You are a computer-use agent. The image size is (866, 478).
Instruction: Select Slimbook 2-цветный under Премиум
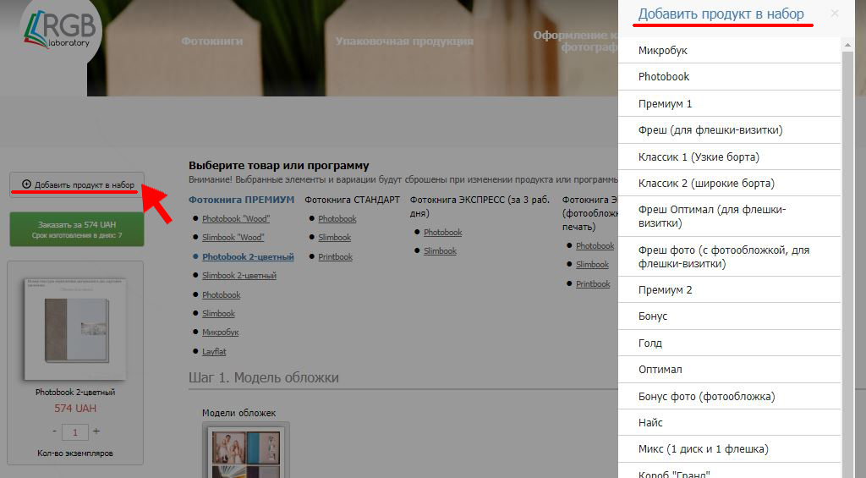tap(238, 276)
